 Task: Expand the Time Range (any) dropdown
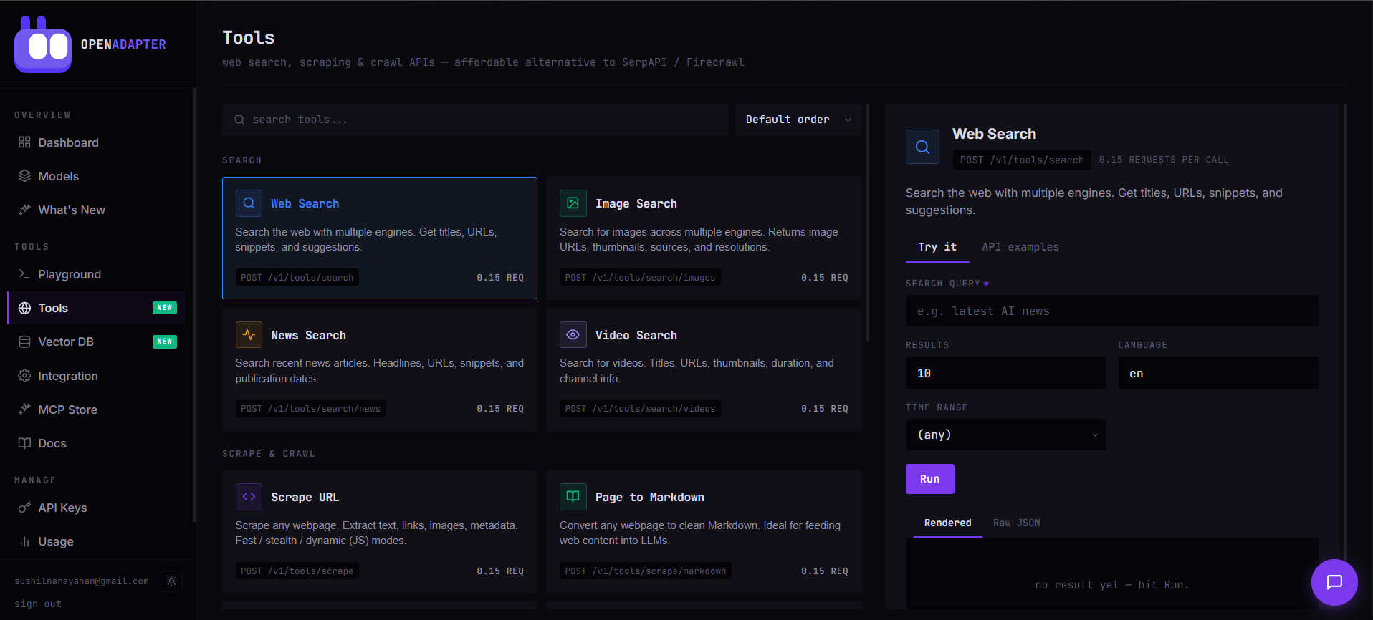pyautogui.click(x=1006, y=435)
